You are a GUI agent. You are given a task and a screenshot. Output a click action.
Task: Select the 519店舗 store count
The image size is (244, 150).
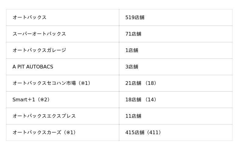point(135,17)
